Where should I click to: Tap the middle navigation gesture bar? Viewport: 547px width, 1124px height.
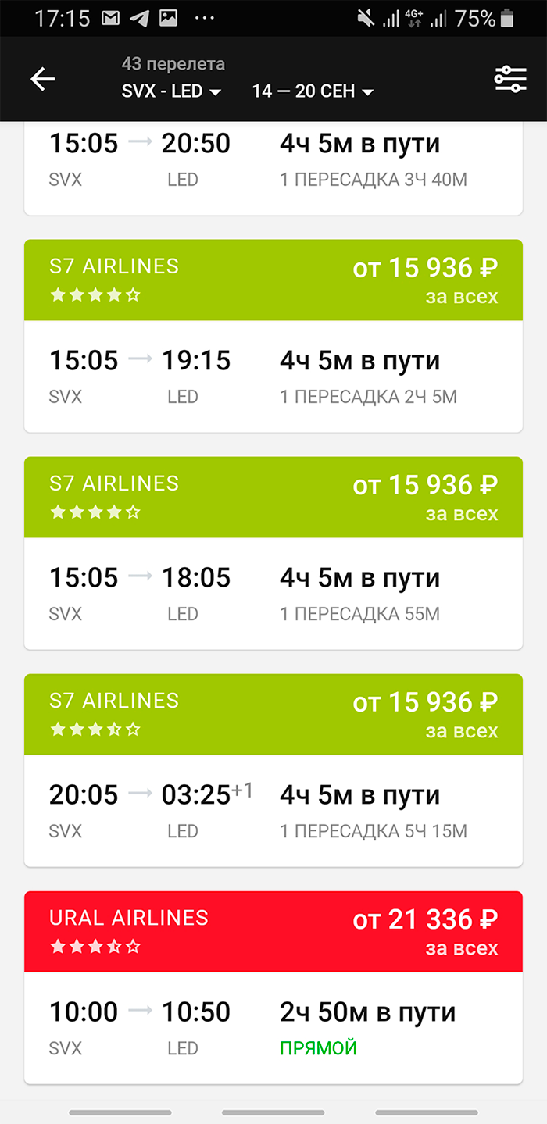(273, 1112)
